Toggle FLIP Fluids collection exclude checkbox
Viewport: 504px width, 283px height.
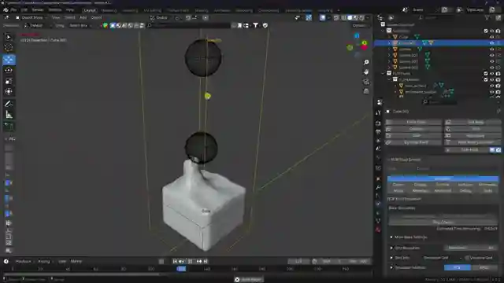click(x=486, y=73)
